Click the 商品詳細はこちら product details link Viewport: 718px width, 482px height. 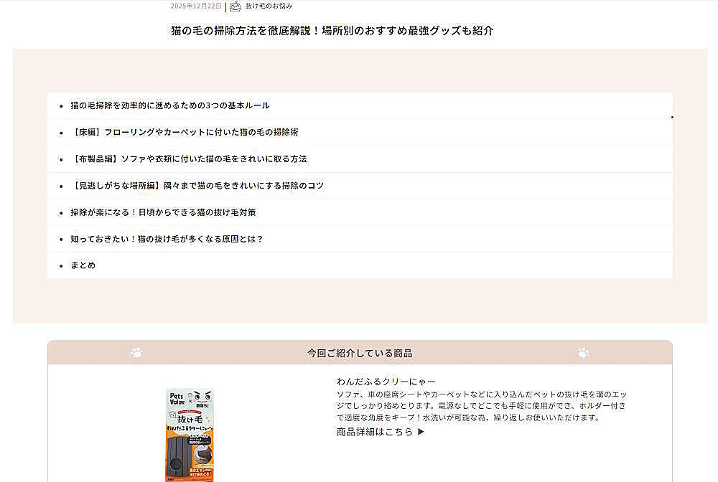[x=381, y=432]
